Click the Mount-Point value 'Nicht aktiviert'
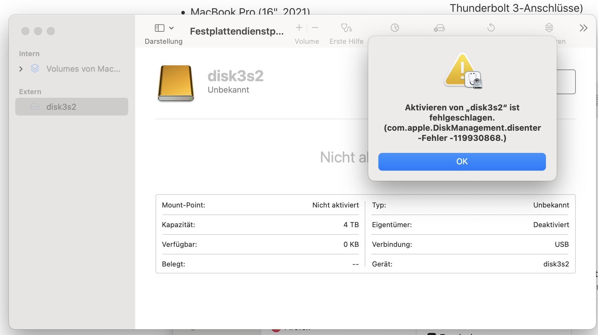598x335 pixels. [x=336, y=205]
